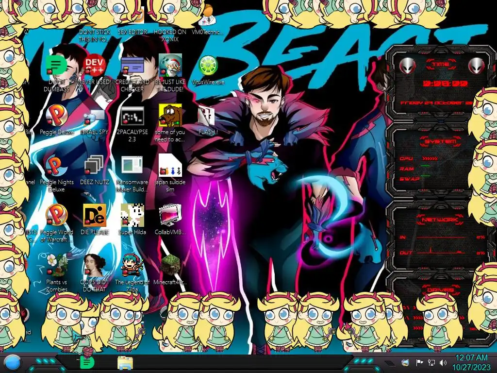Launch the Super Hilda shortcut

pyautogui.click(x=132, y=215)
